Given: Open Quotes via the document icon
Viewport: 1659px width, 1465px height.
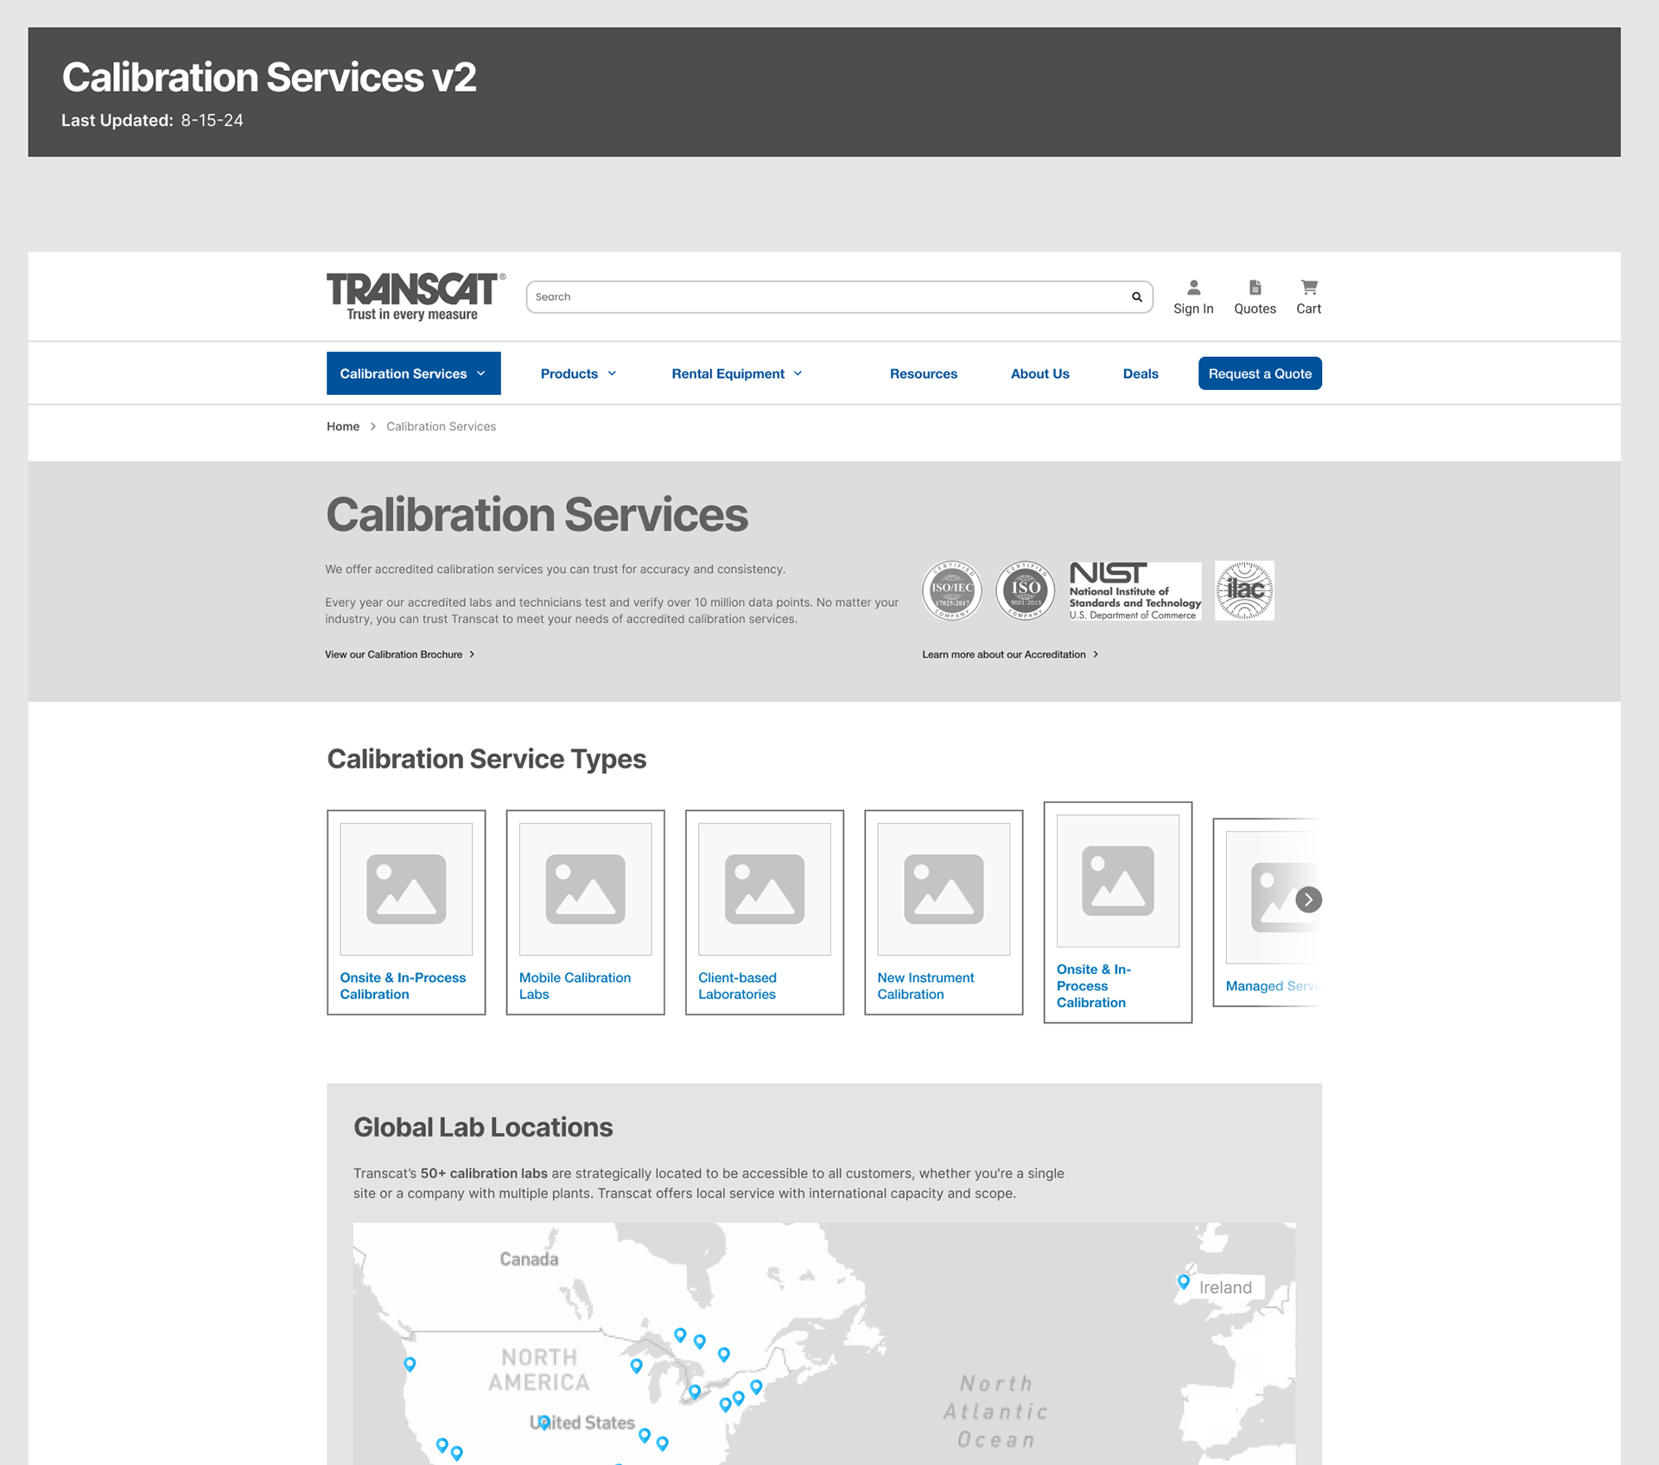Looking at the screenshot, I should tap(1255, 288).
